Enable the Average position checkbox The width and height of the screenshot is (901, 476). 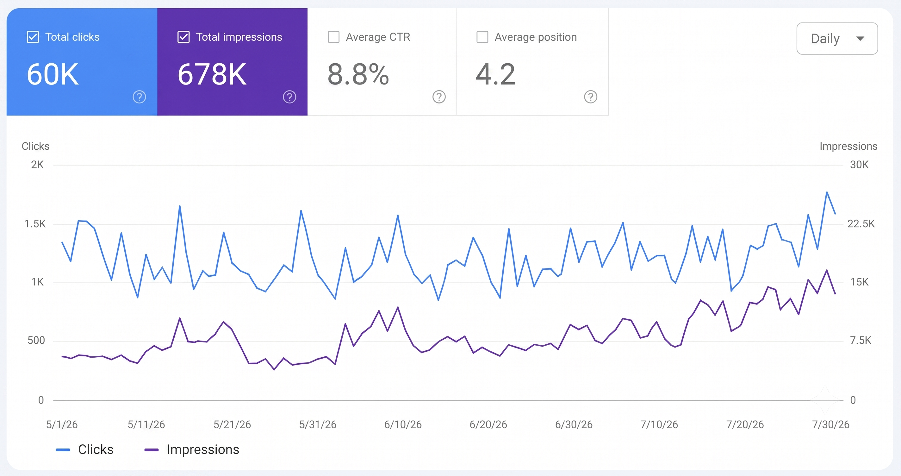tap(482, 37)
